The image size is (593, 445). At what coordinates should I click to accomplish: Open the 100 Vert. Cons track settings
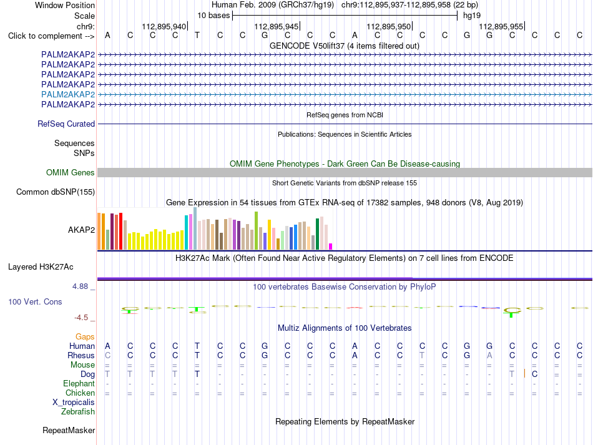(x=35, y=301)
